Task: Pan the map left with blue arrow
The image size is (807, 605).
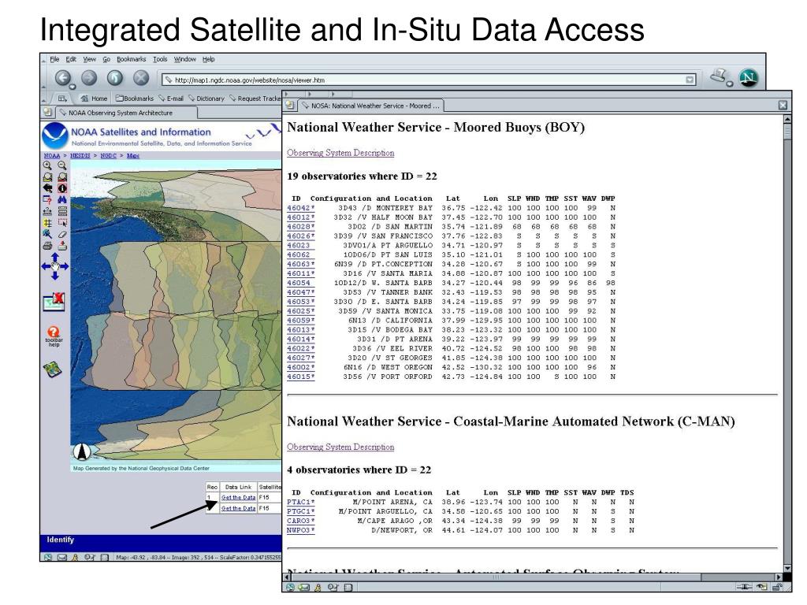Action: click(46, 266)
